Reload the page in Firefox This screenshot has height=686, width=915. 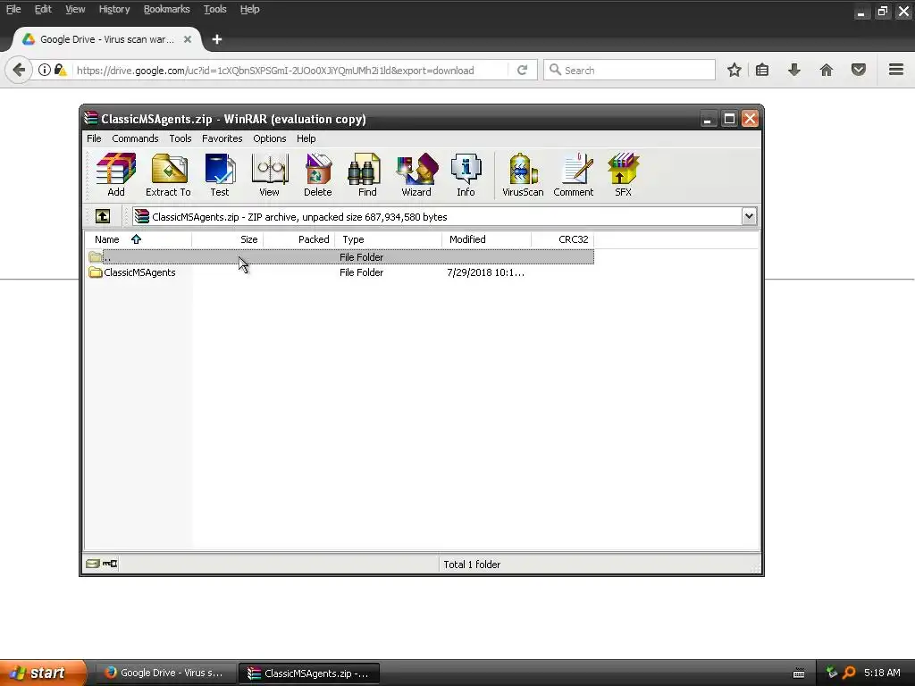[x=522, y=70]
